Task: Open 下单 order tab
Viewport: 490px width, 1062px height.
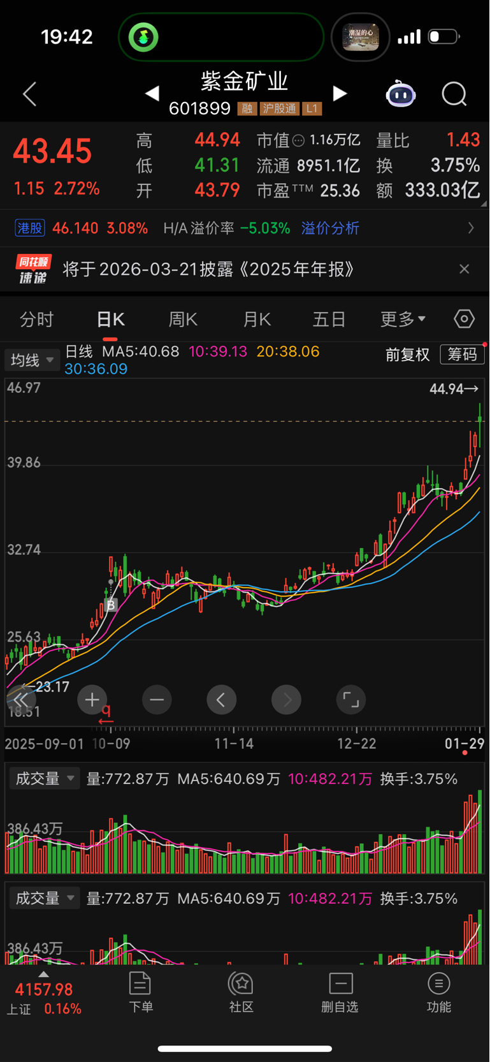Action: 140,992
